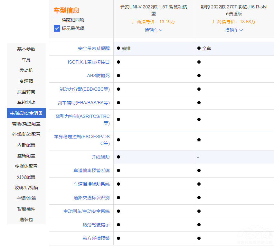The image size is (274, 246).
Task: Open 选装包 sidebar item
Action: tap(26, 220)
